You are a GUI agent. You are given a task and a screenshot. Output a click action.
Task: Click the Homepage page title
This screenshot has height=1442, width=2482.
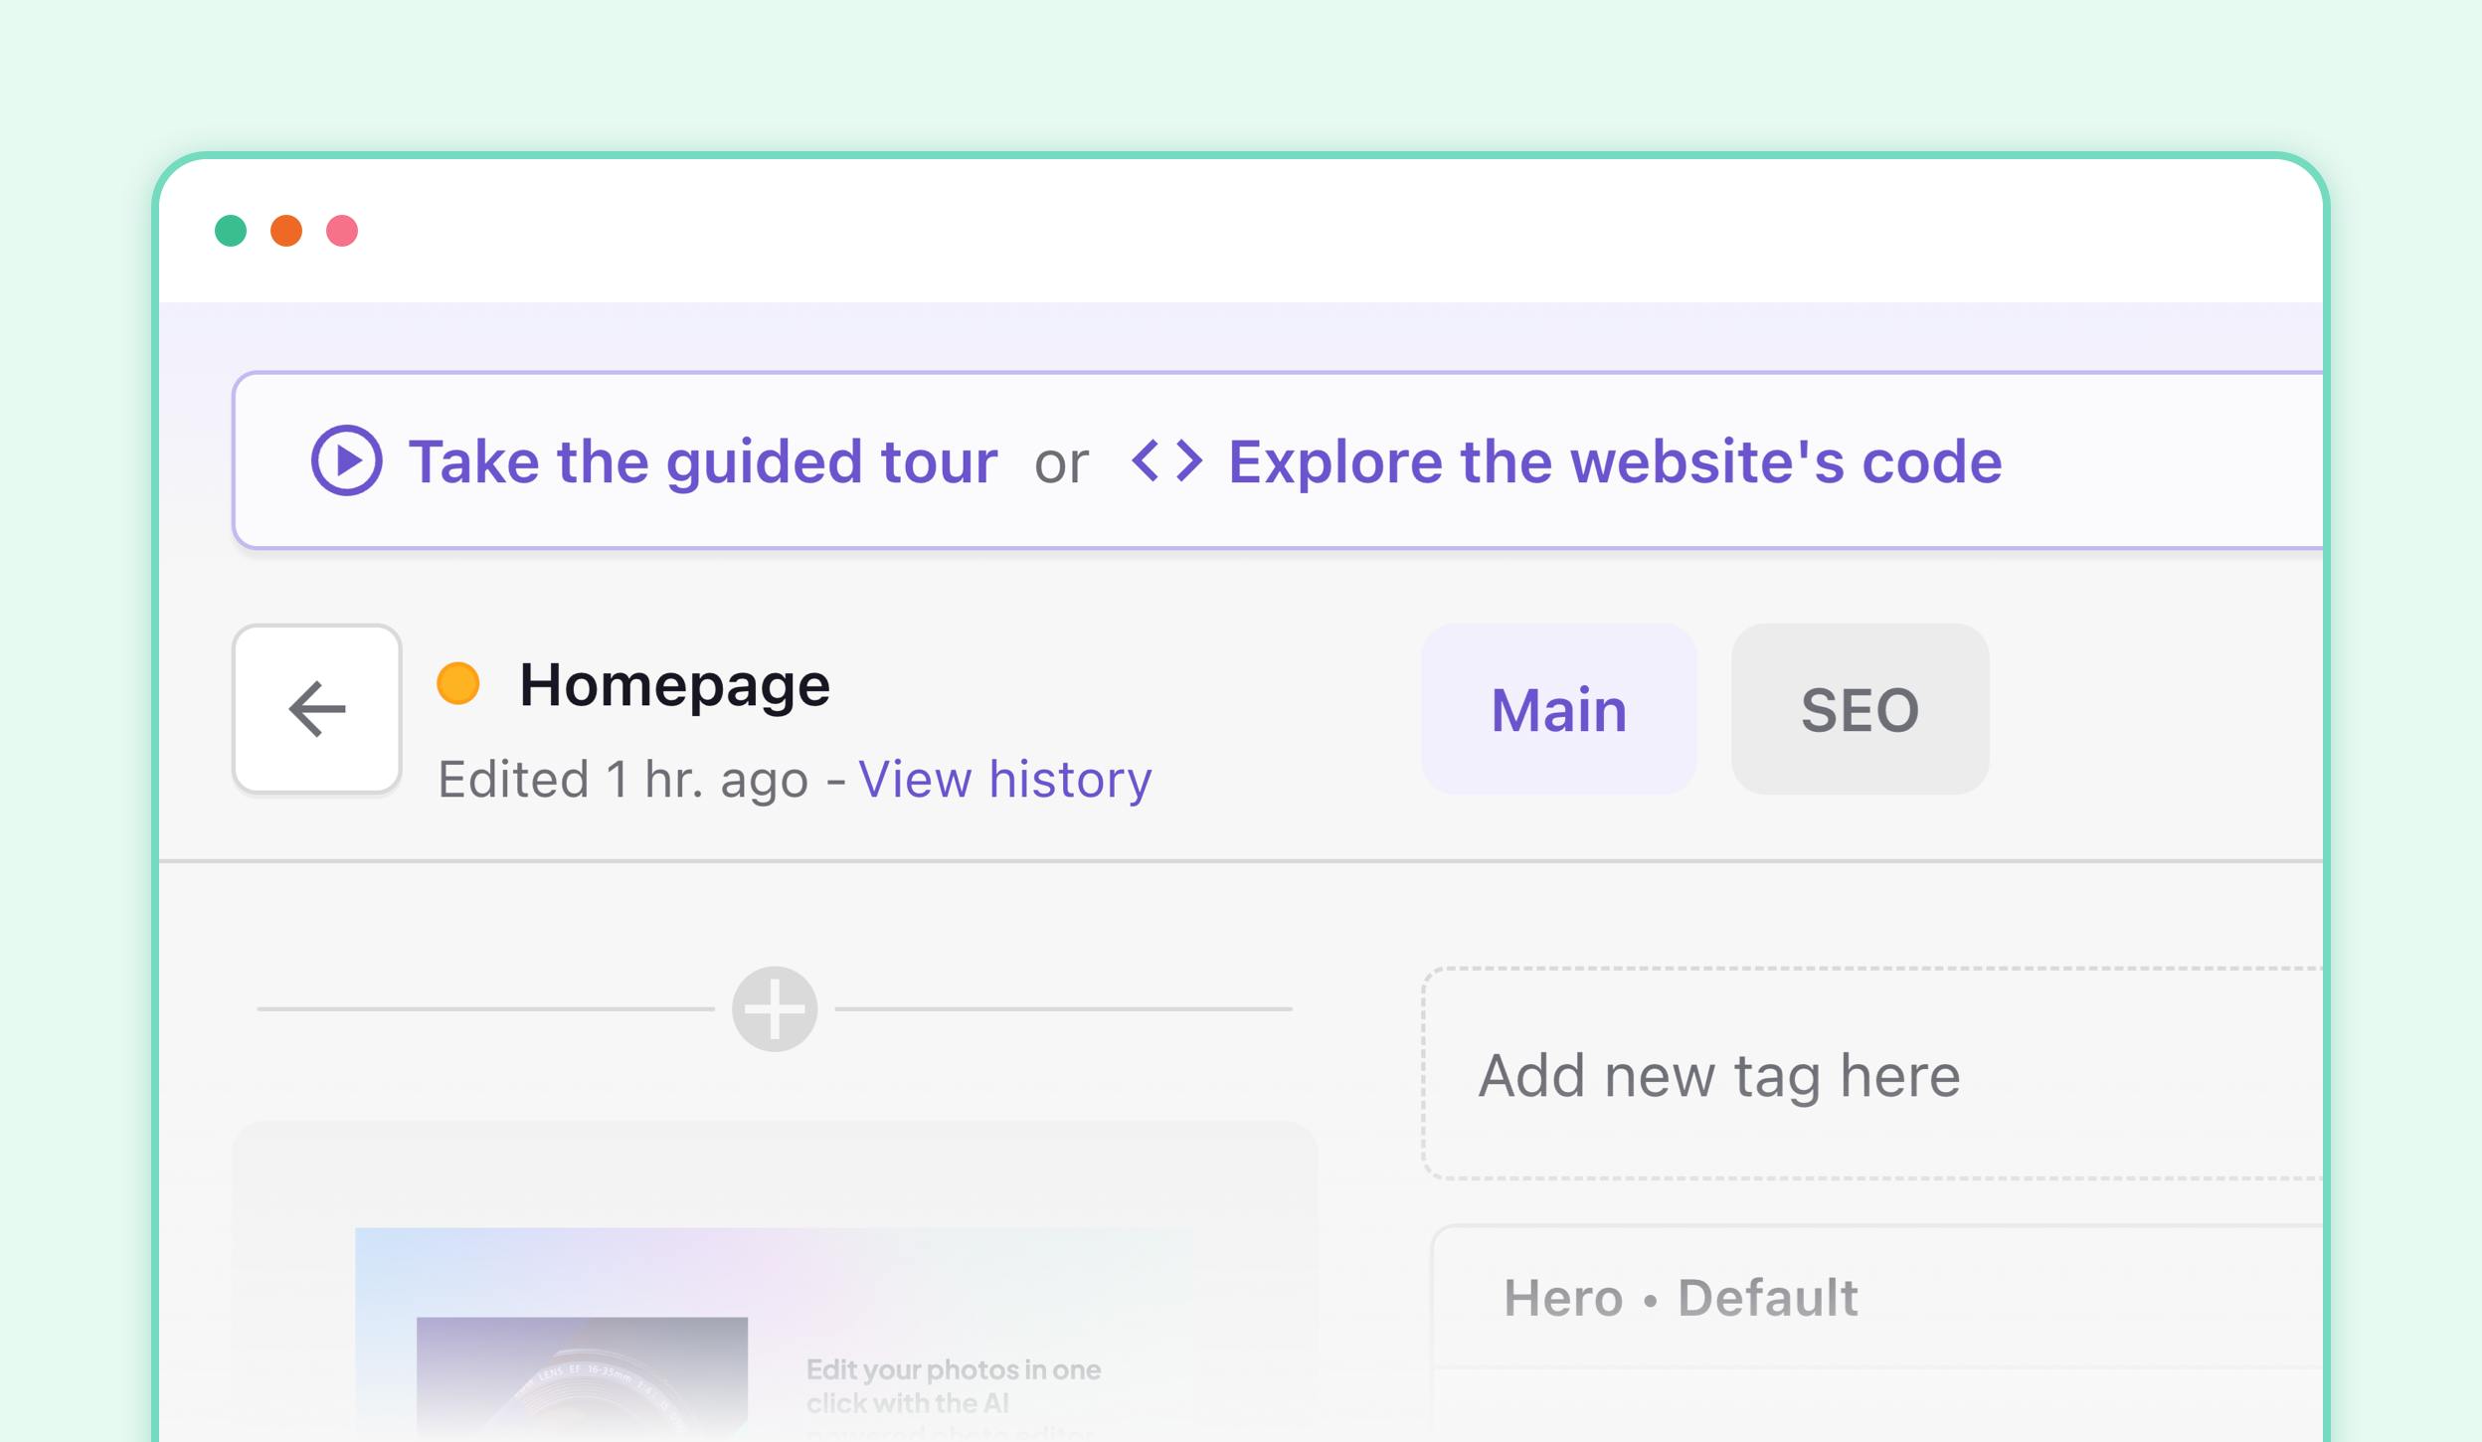point(674,684)
